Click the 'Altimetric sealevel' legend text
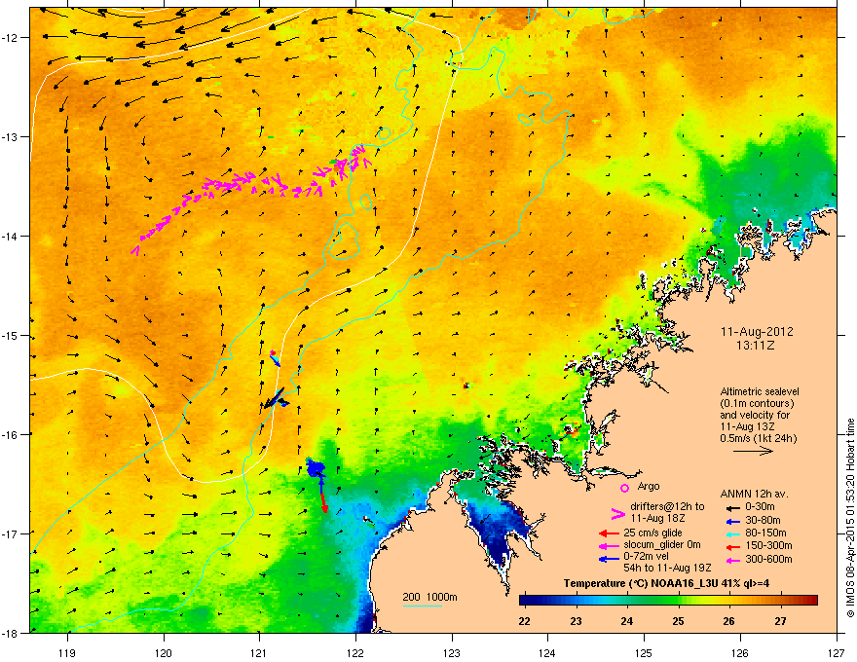The image size is (857, 662). click(760, 391)
